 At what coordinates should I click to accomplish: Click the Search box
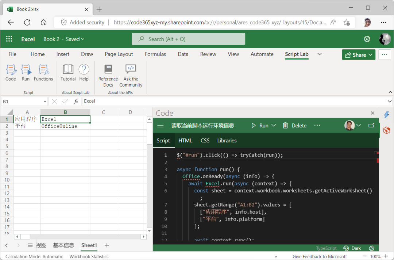coord(189,39)
